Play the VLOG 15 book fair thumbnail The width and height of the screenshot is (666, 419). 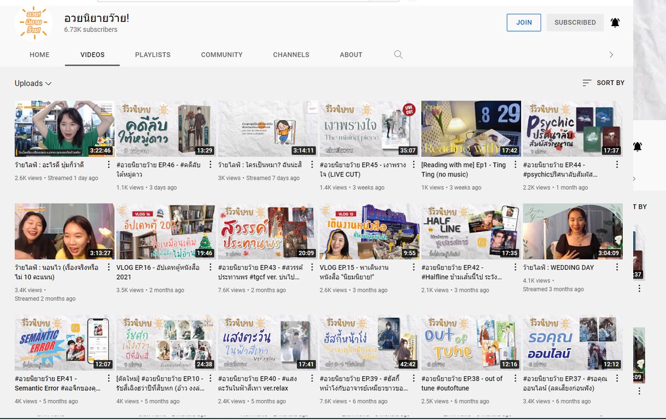click(x=369, y=231)
